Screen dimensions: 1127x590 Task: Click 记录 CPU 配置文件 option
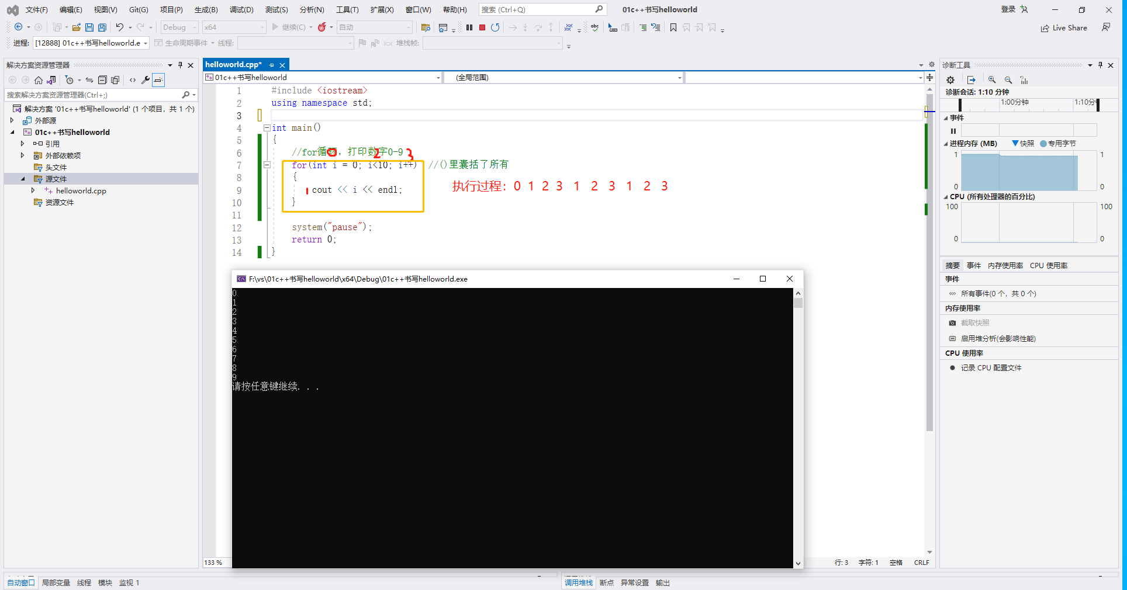point(991,367)
